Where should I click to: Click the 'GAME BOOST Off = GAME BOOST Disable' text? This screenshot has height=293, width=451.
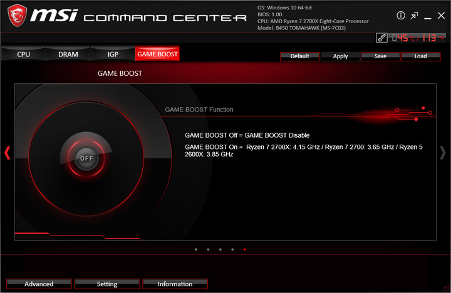pyautogui.click(x=247, y=135)
